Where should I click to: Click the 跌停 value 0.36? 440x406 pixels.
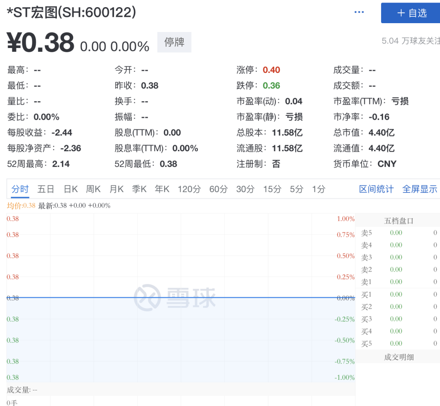(271, 85)
